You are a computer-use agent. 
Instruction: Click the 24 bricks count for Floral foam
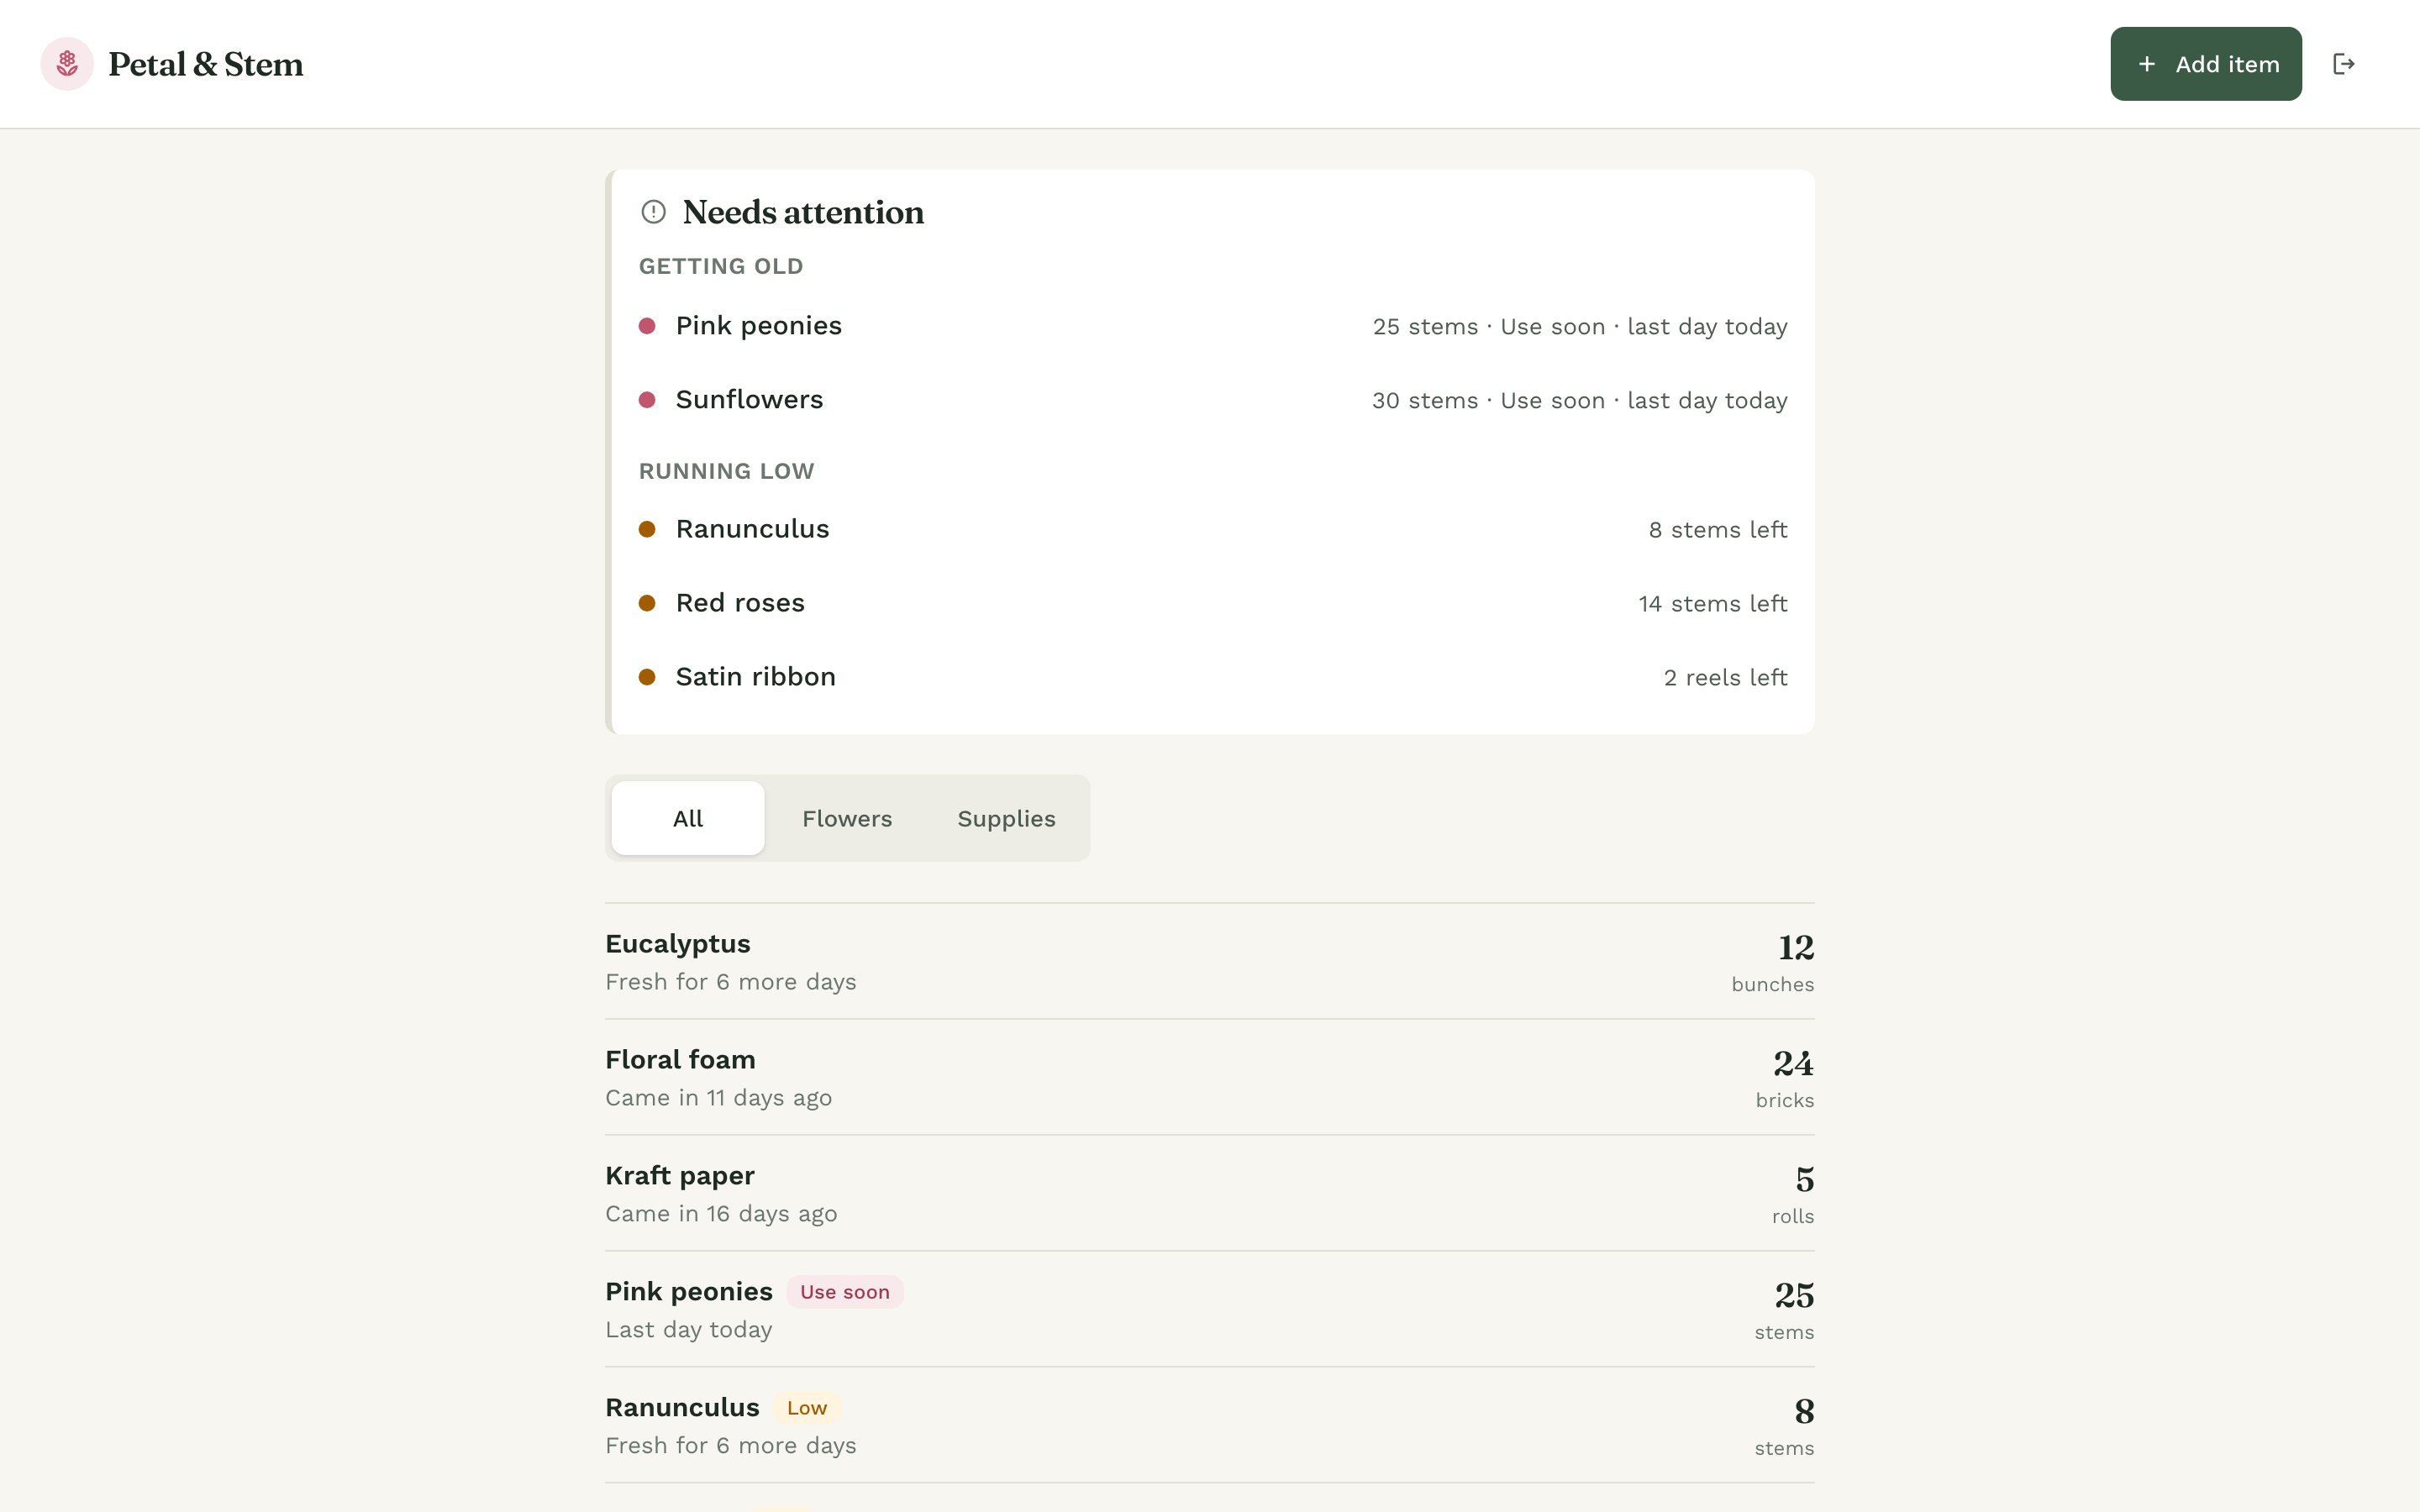pyautogui.click(x=1784, y=1079)
